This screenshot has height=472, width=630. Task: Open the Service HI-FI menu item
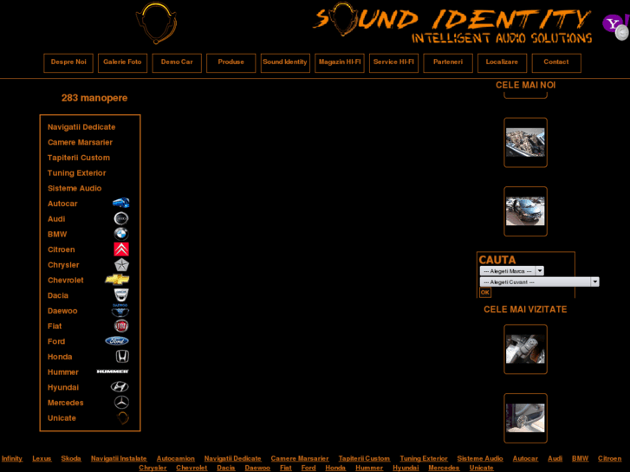393,62
